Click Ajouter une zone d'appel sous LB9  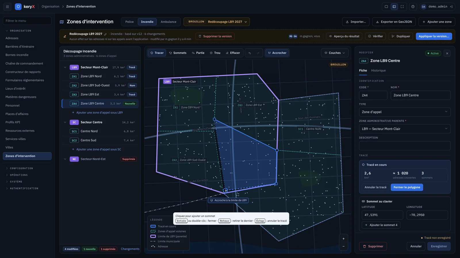coord(97,113)
